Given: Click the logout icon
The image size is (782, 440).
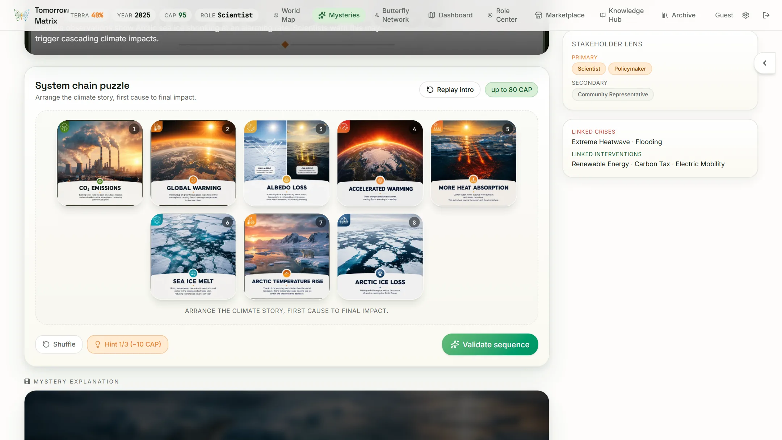Looking at the screenshot, I should (766, 15).
